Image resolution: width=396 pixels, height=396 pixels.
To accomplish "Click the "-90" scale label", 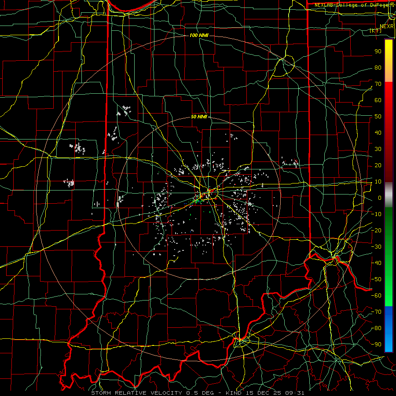I will click(x=377, y=345).
